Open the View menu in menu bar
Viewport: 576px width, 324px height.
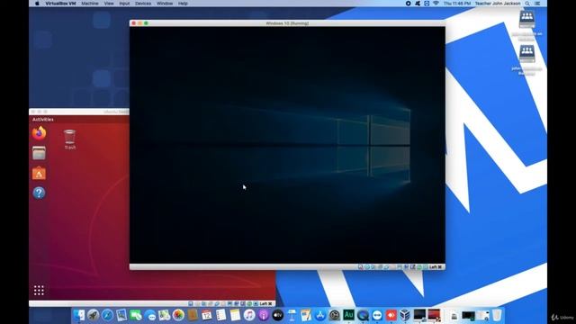[109, 4]
